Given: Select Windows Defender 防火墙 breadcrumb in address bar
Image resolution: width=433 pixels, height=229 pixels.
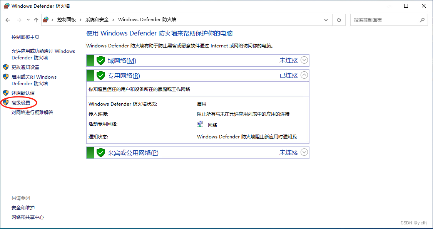Looking at the screenshot, I should pyautogui.click(x=147, y=20).
